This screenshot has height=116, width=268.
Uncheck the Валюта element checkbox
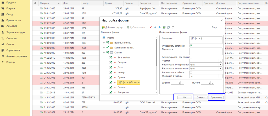coord(111,87)
